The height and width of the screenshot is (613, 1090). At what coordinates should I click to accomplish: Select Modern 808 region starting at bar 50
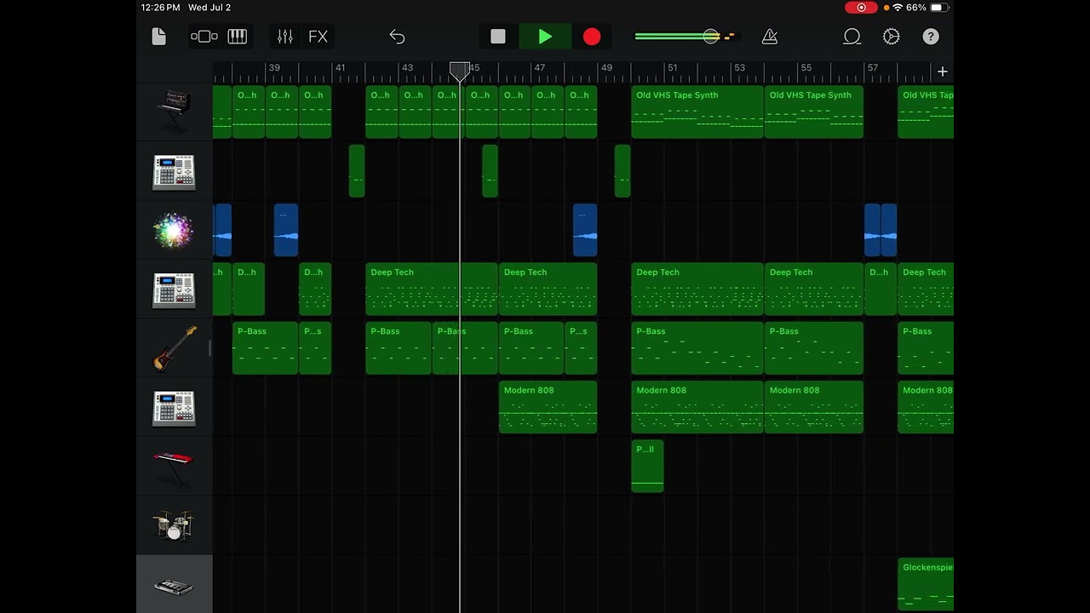697,407
